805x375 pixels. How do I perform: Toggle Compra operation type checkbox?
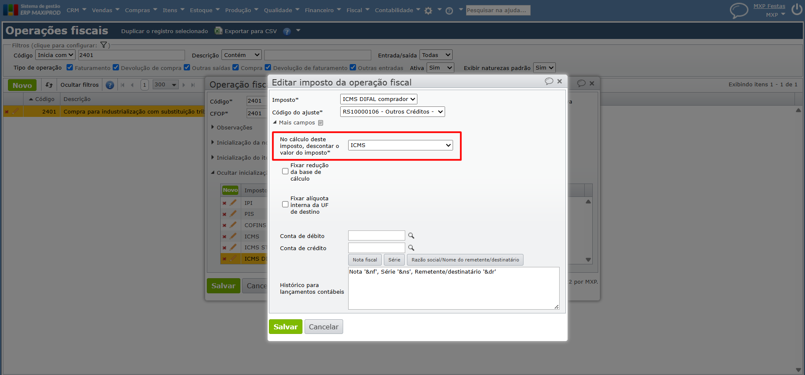coord(236,67)
